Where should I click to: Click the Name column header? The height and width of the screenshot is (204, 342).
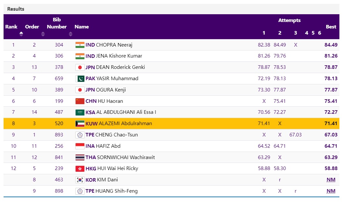(x=82, y=27)
